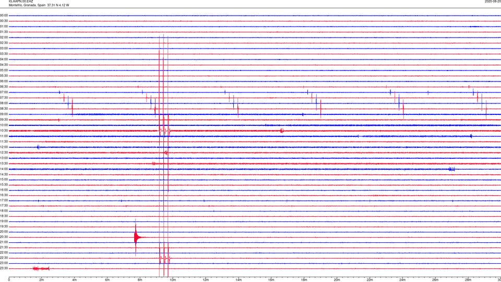Select the 04:30 trace label
501x282 pixels.
4,65
